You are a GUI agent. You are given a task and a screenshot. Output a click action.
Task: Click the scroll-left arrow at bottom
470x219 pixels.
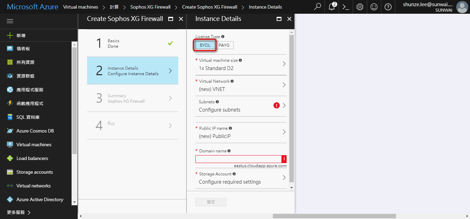81,216
